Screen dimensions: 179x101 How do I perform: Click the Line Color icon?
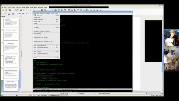9,13
